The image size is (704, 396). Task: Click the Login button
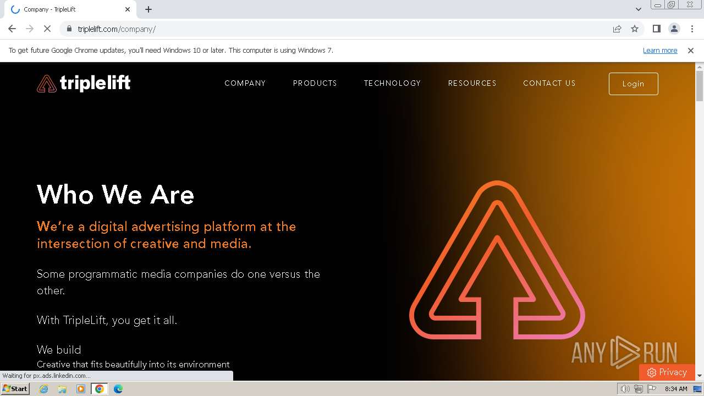634,84
